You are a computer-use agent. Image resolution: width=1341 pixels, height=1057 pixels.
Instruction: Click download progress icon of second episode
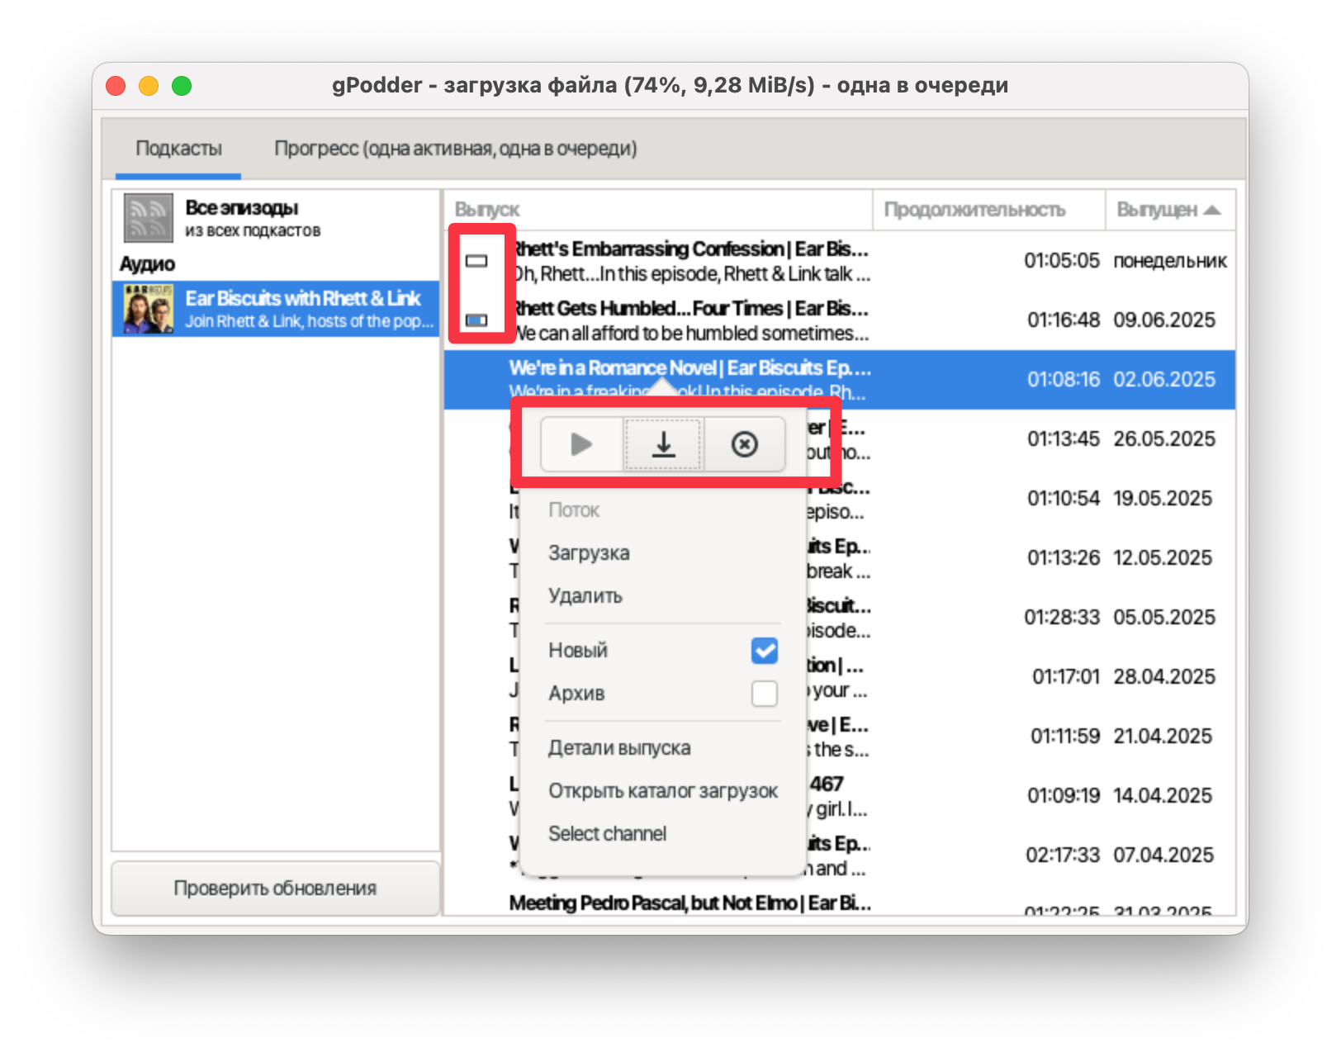[476, 320]
